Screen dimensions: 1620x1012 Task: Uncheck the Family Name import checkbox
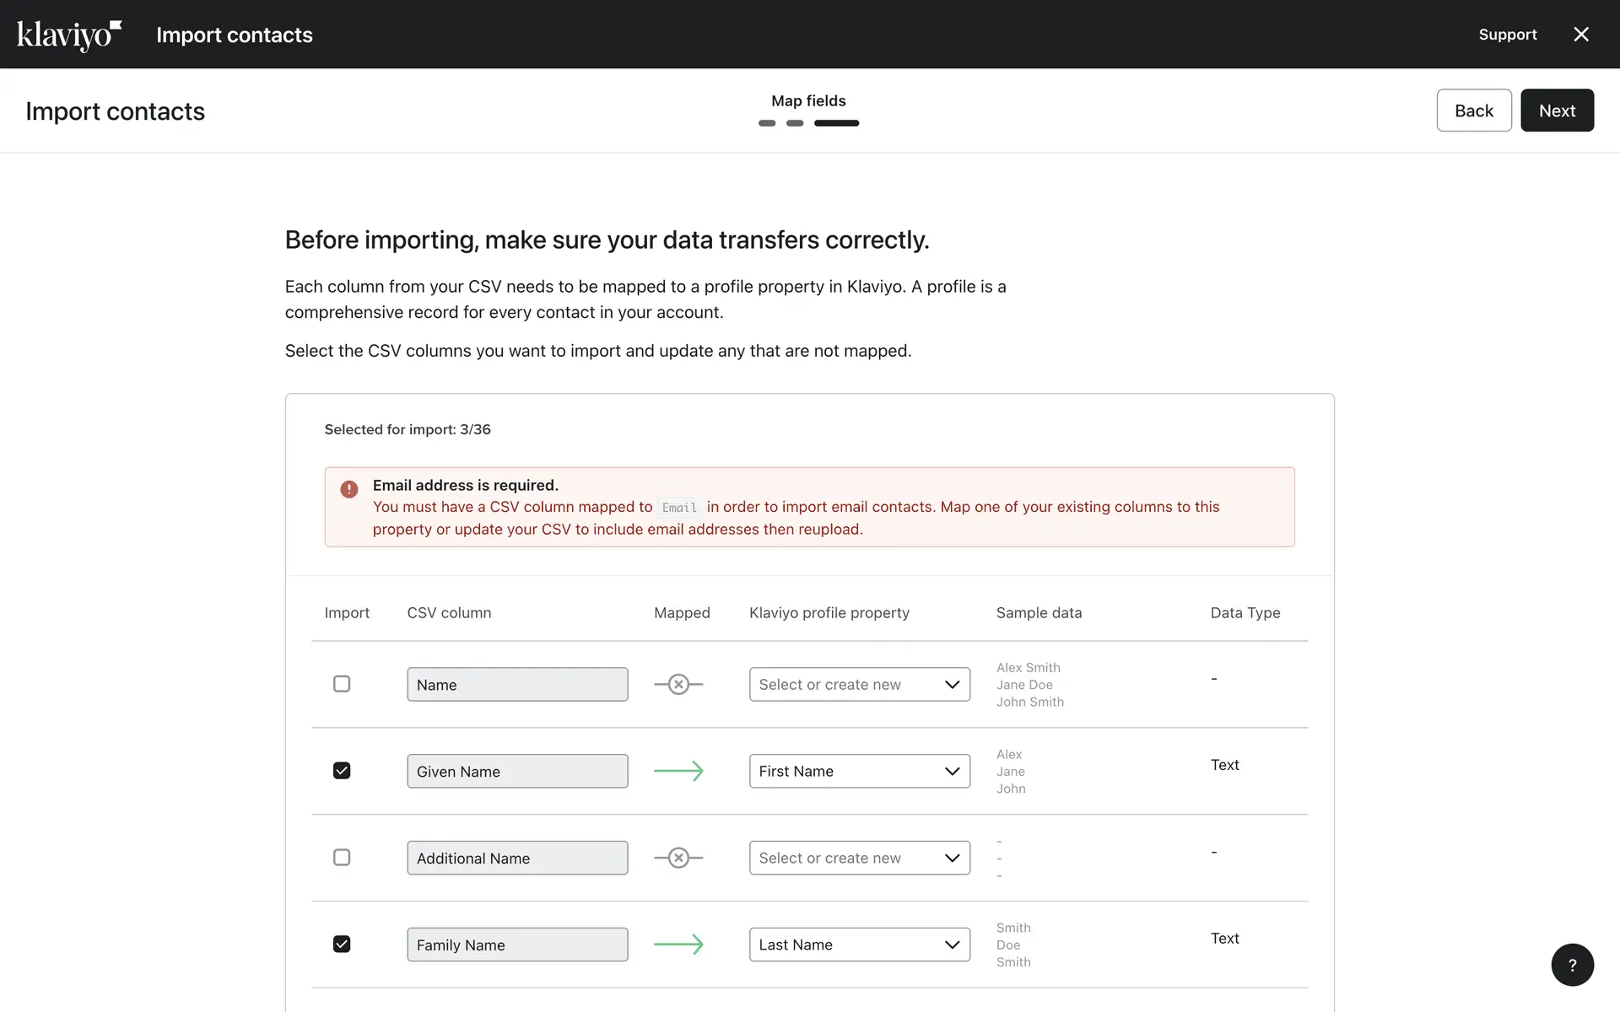[342, 945]
